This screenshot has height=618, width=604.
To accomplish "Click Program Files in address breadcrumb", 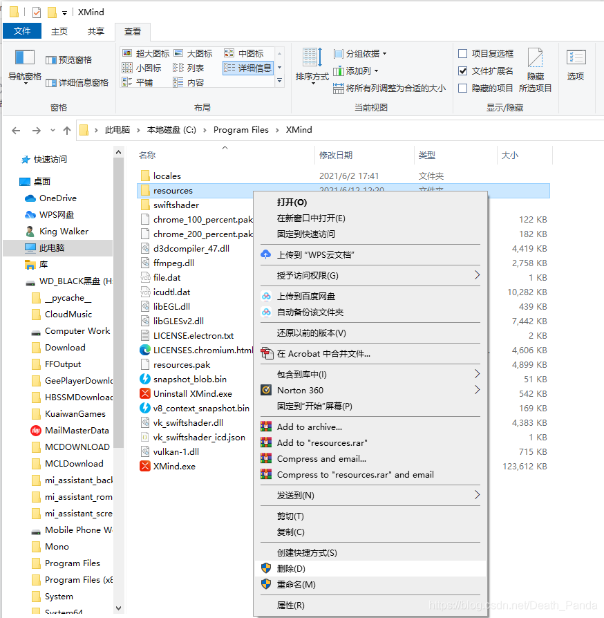I will point(240,130).
